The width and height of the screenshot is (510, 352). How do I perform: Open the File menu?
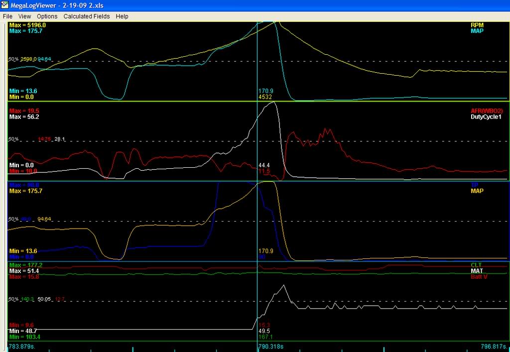coord(7,16)
